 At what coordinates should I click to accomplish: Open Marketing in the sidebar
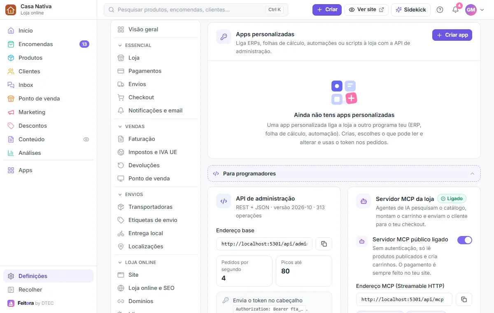(x=49, y=112)
